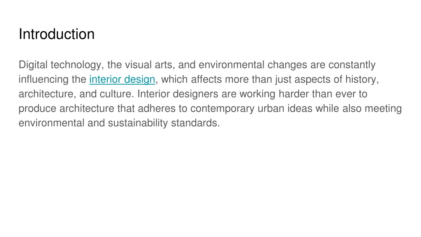Image resolution: width=421 pixels, height=237 pixels.
Task: Open the interior design hyperlink
Action: (x=122, y=79)
